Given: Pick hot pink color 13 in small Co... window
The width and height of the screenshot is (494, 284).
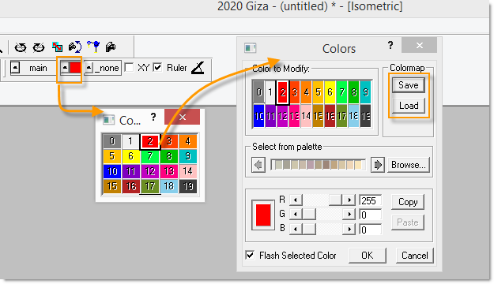Looking at the screenshot, I should 169,171.
